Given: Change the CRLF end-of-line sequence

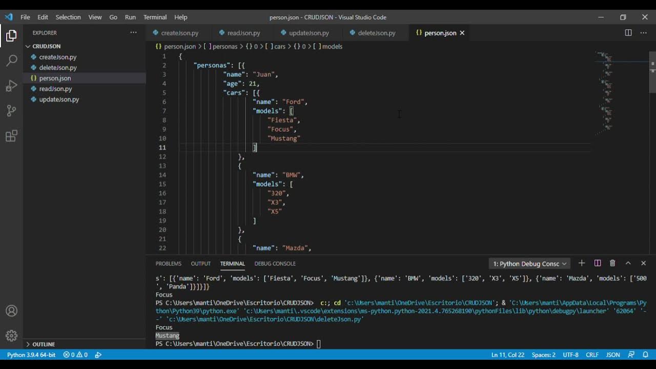Looking at the screenshot, I should coord(592,355).
